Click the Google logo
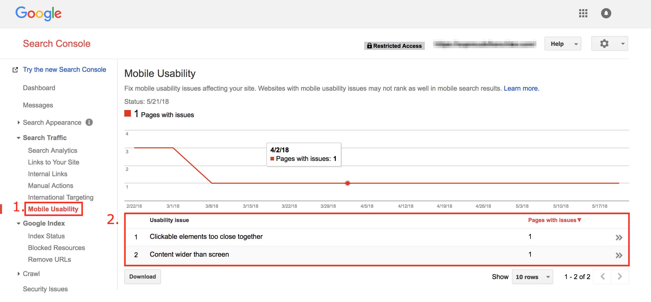 point(38,13)
